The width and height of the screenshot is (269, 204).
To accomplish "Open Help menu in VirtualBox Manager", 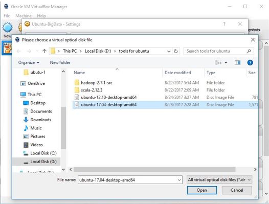I will click(41, 16).
